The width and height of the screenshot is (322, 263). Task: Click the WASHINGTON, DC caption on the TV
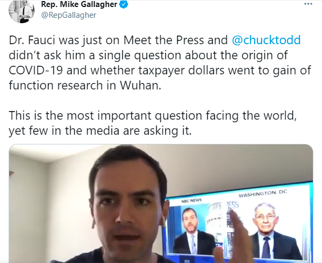tap(263, 193)
